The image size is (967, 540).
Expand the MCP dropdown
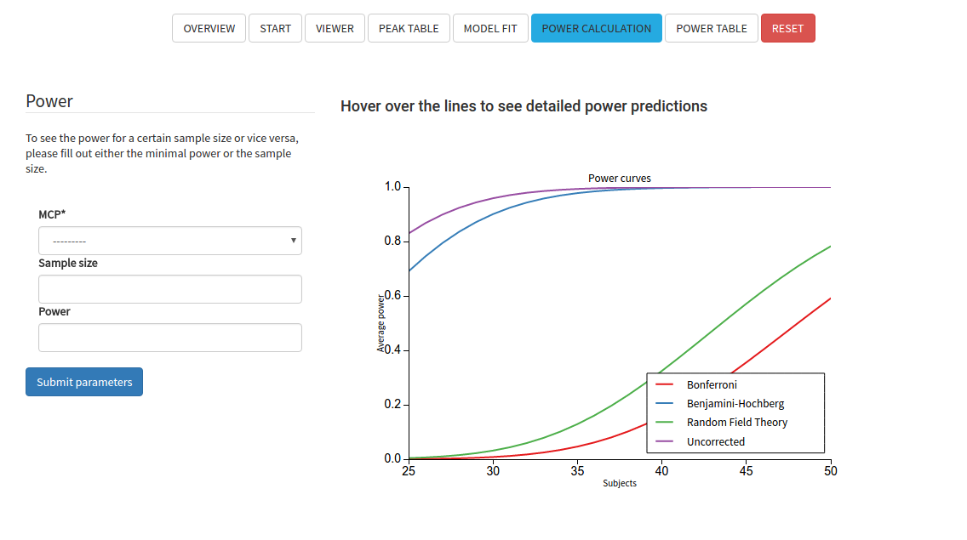click(170, 241)
